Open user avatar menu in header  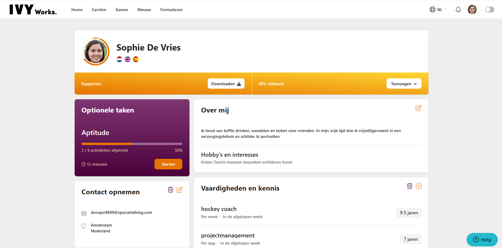click(x=472, y=10)
